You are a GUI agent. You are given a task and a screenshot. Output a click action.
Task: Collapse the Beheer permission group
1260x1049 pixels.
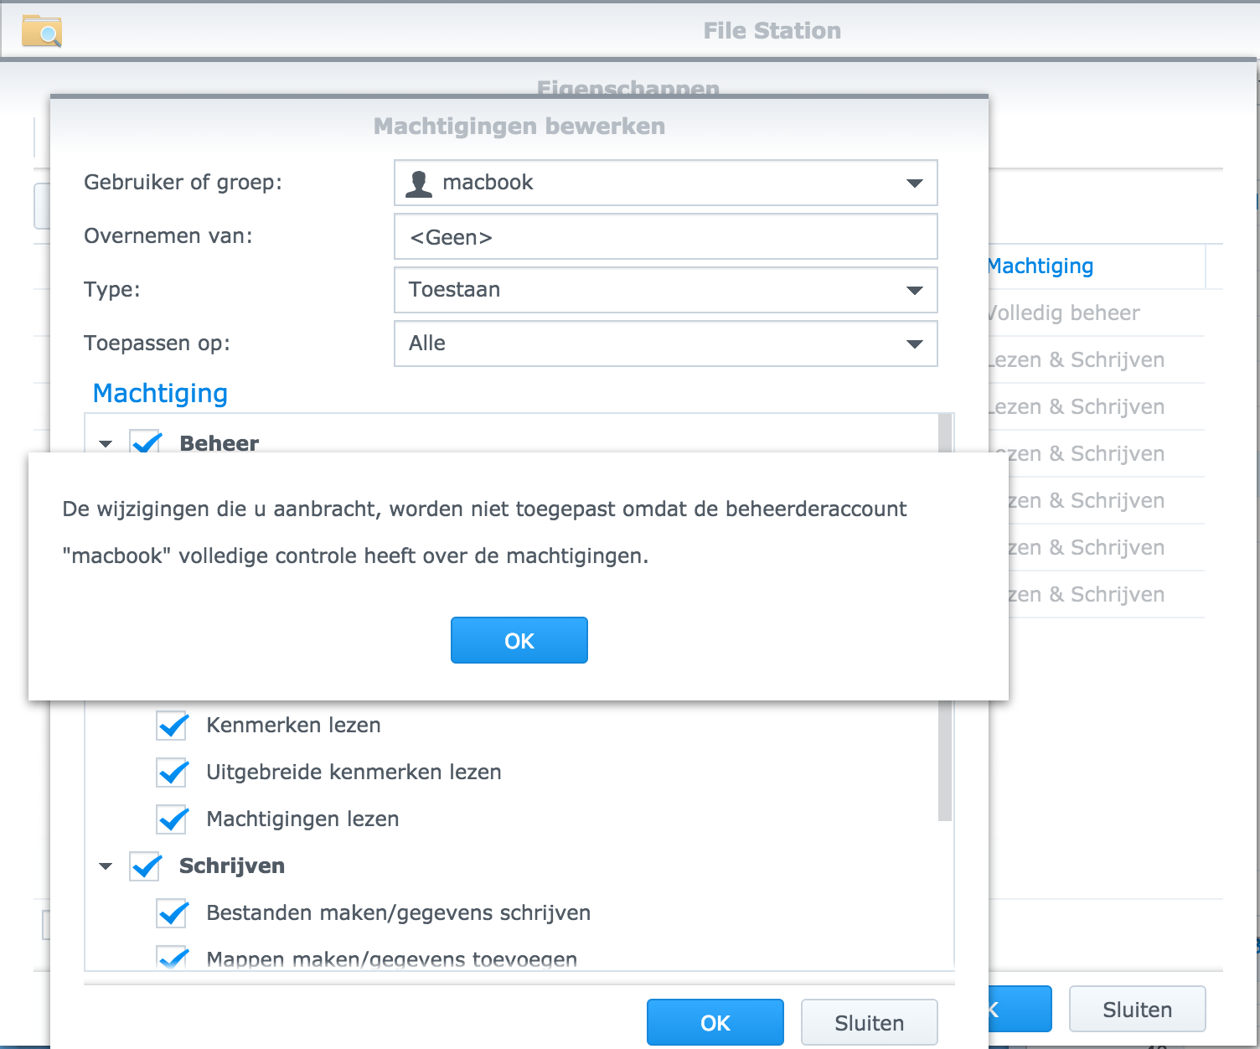click(x=106, y=443)
